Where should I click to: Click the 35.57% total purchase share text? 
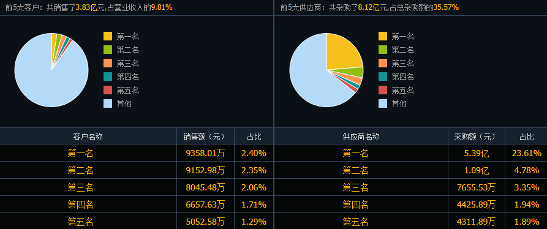coord(446,7)
